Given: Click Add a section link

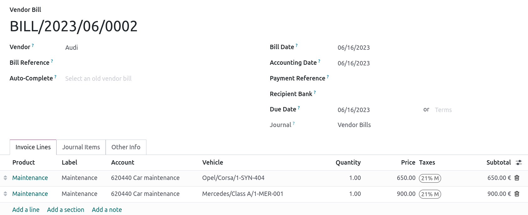Looking at the screenshot, I should coord(66,210).
